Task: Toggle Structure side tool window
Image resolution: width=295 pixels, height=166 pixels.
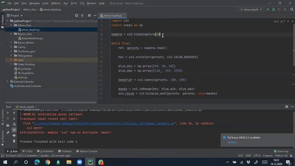Action: (x=2, y=117)
